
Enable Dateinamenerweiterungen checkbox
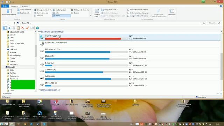(x=128, y=13)
